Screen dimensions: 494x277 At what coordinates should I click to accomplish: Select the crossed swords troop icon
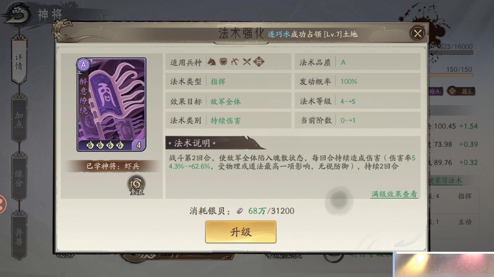247,62
